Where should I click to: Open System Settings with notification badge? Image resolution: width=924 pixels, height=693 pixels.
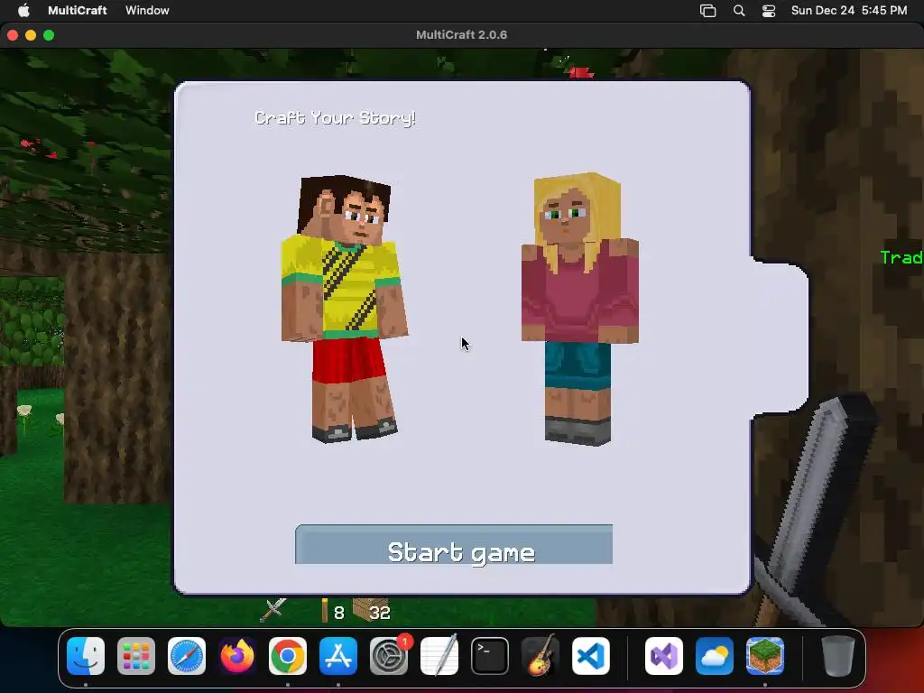pos(389,656)
